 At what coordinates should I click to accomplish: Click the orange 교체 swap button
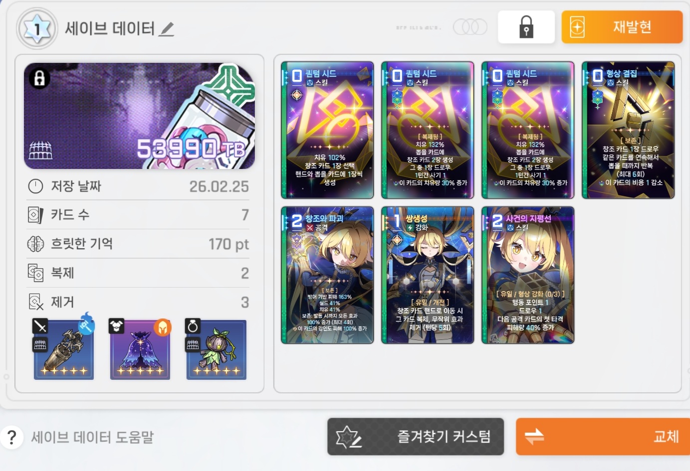point(603,437)
